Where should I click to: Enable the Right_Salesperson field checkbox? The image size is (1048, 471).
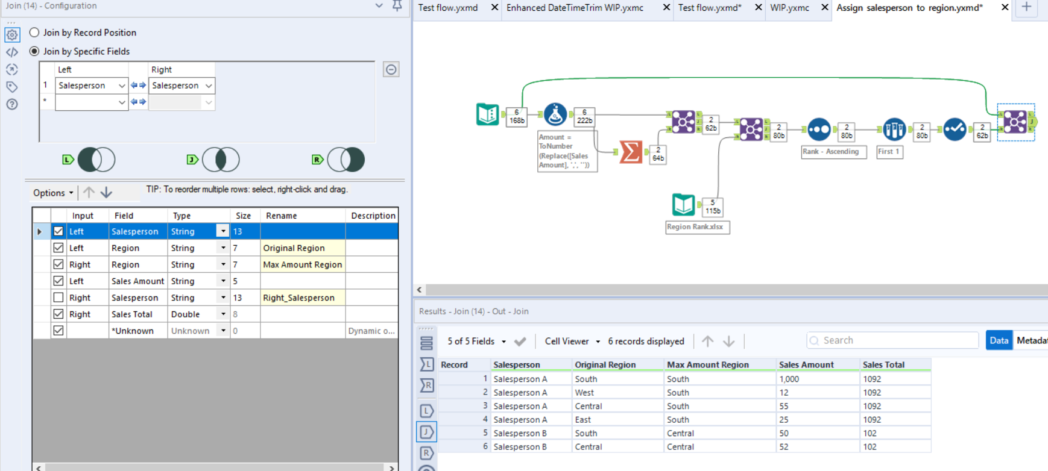[x=58, y=298]
